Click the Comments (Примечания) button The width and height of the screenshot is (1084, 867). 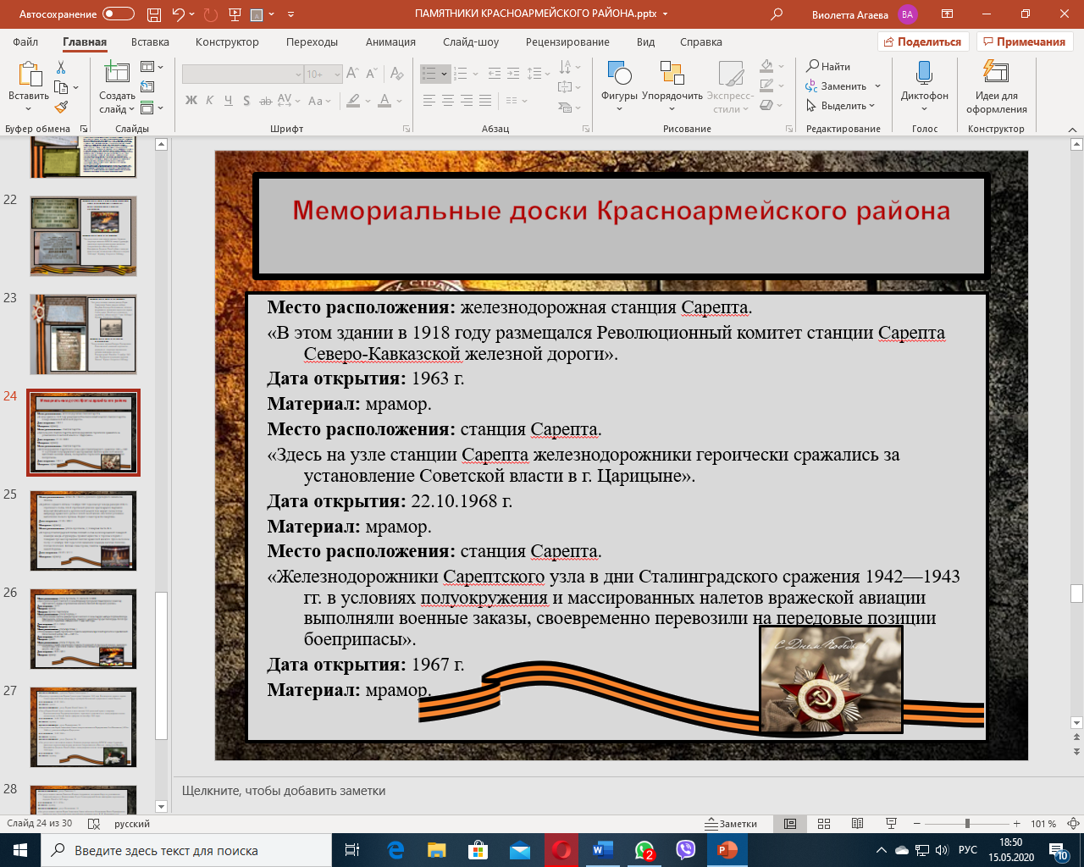(1024, 41)
